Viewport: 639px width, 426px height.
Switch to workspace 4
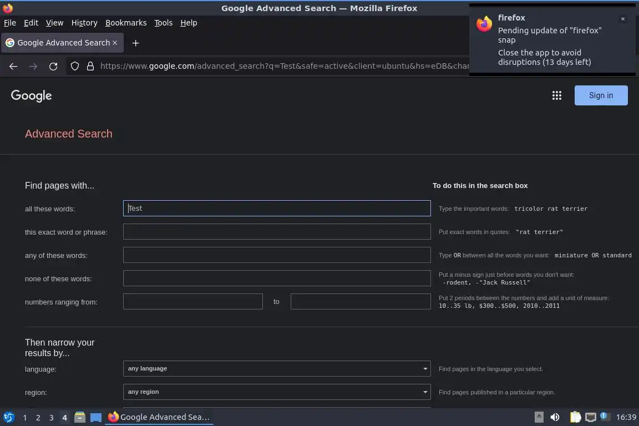tap(64, 418)
